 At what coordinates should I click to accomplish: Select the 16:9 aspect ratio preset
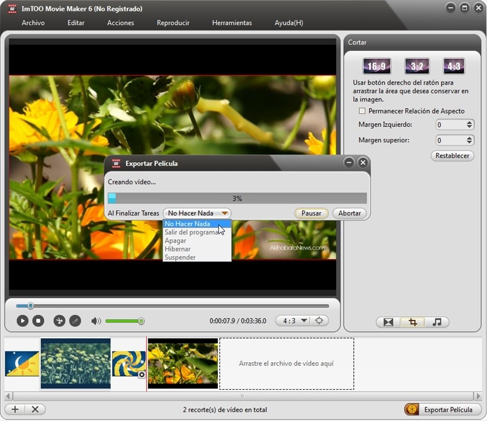click(x=377, y=66)
